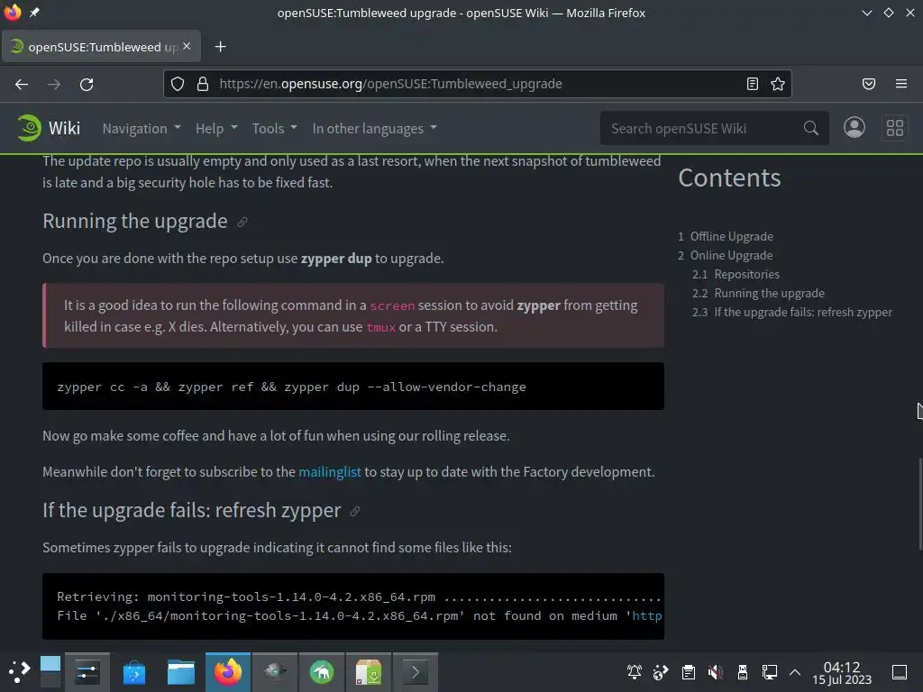Click the red 'screen' code word

click(x=392, y=306)
